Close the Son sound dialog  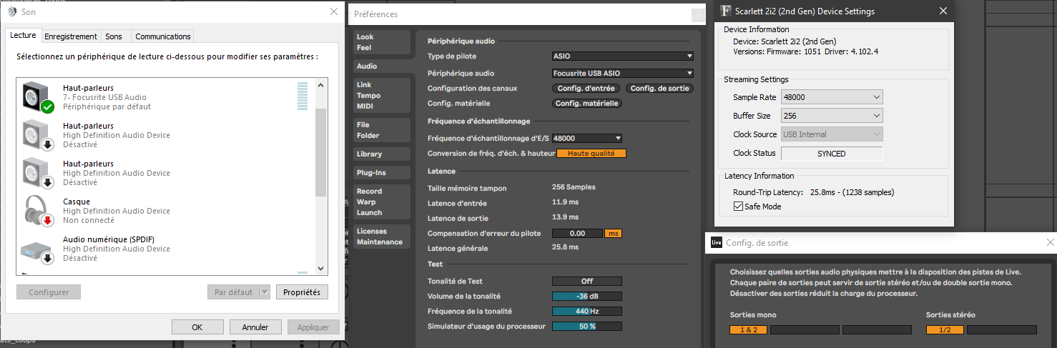pos(333,11)
